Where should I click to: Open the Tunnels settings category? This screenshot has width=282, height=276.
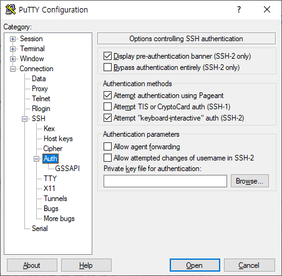56,199
